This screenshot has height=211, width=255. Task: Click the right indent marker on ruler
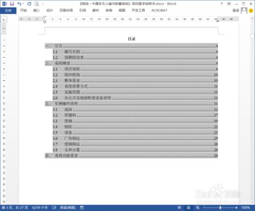(x=218, y=21)
